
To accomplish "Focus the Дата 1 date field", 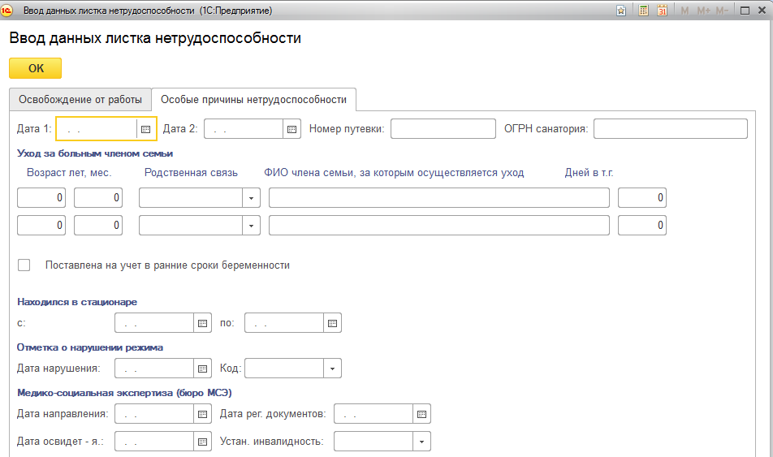I will [97, 129].
